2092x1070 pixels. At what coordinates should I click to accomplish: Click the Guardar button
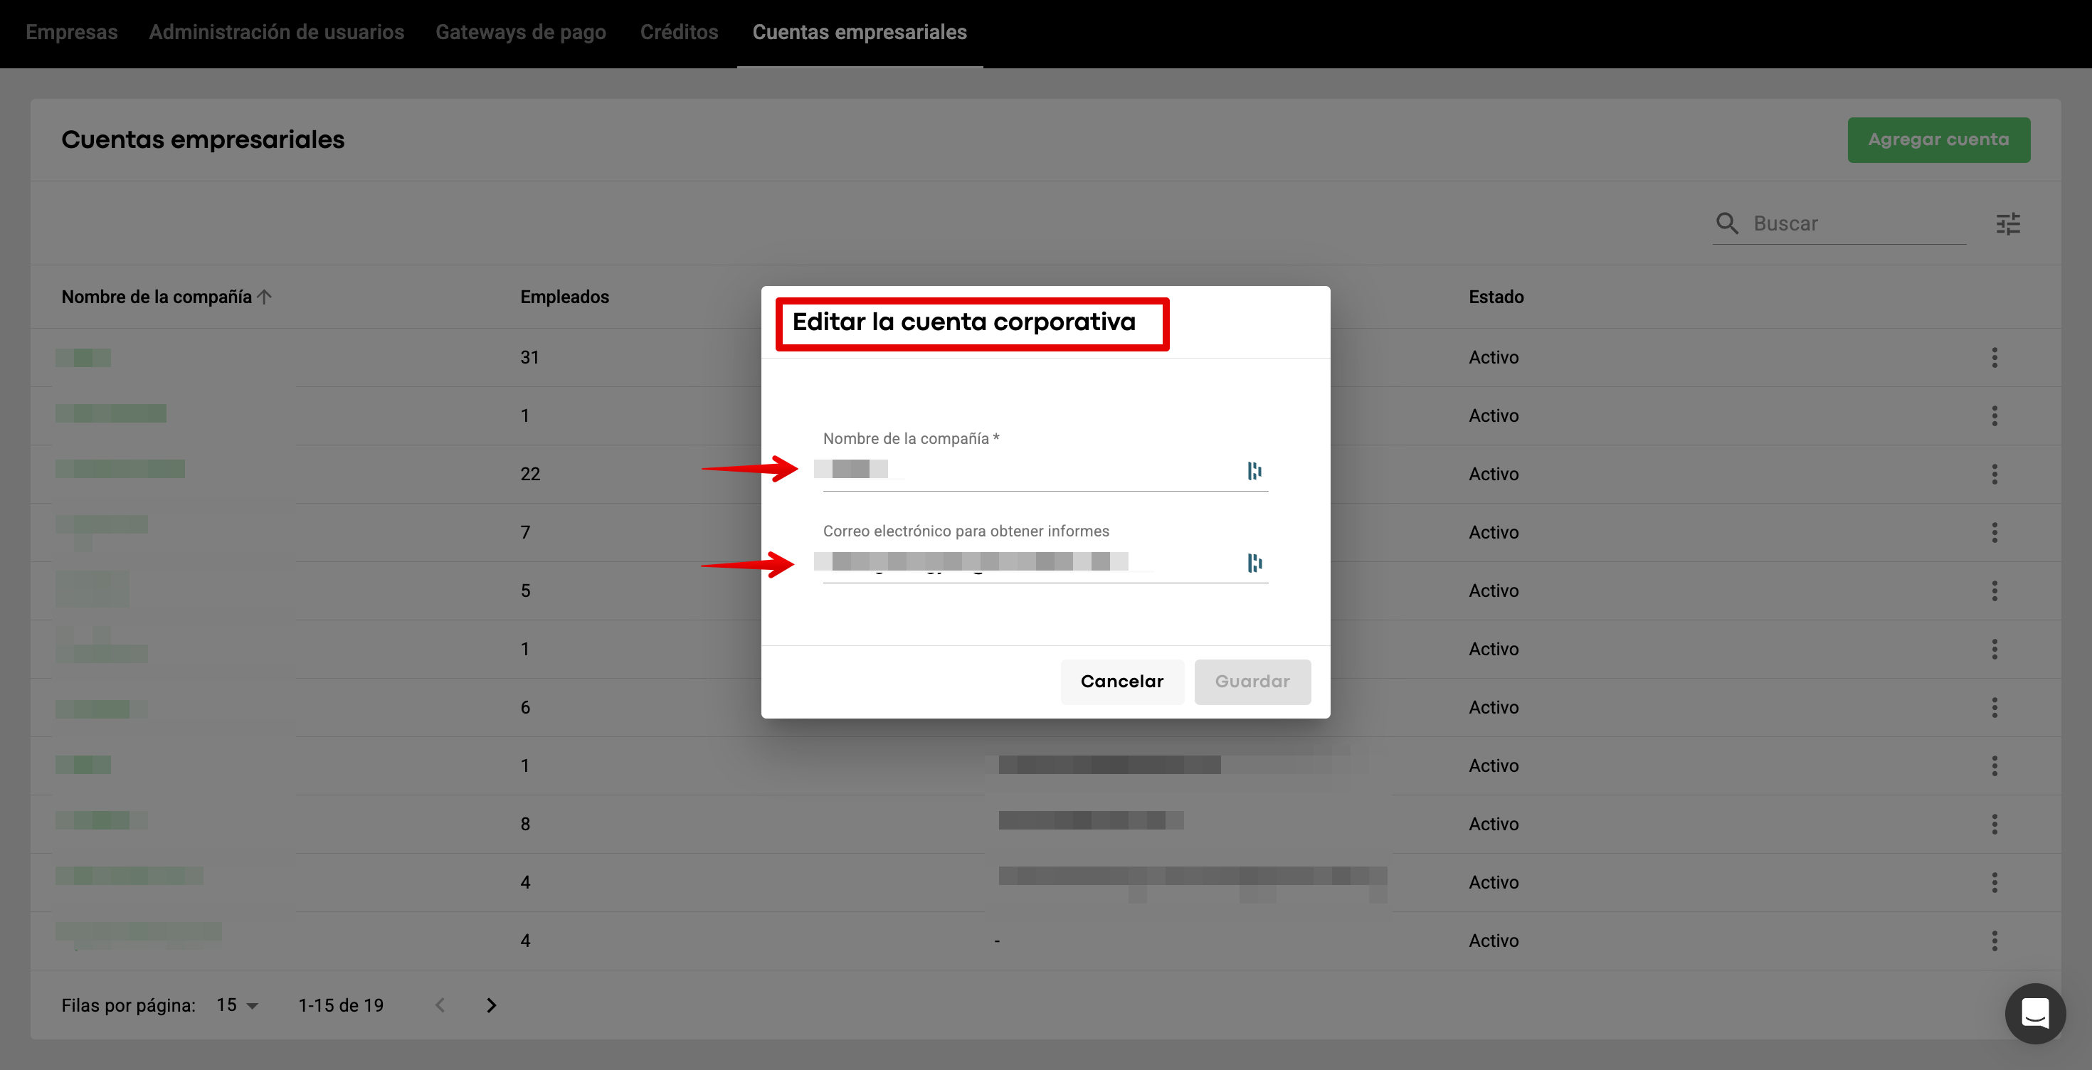tap(1252, 681)
